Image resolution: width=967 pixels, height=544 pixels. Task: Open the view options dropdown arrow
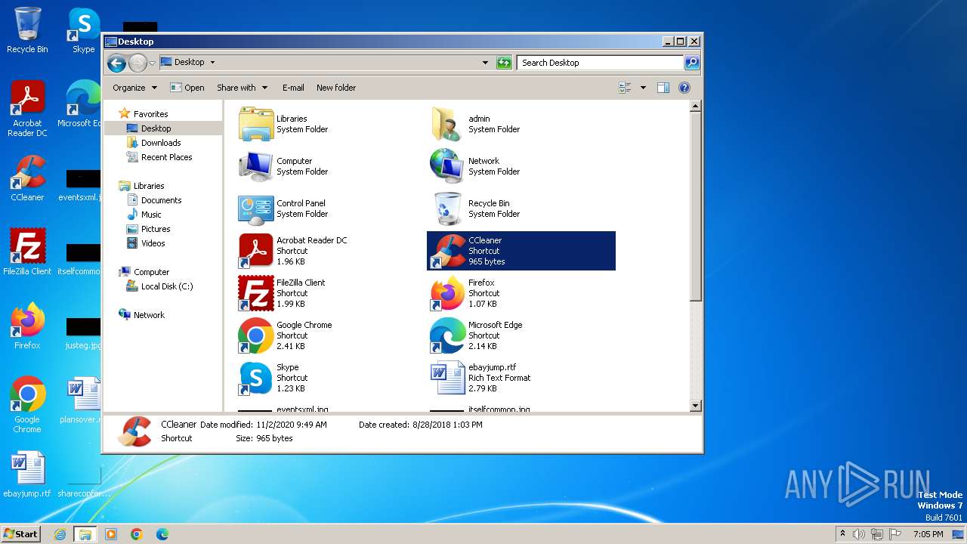coord(643,88)
